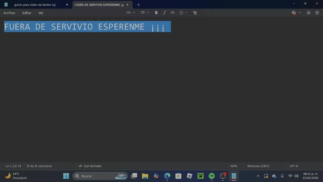
Task: Open File Explorer from the taskbar
Action: [145, 176]
